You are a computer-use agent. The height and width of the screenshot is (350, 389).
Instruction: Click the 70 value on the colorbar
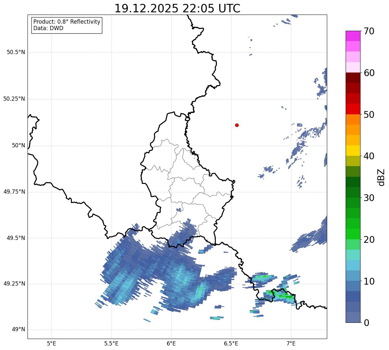point(369,31)
